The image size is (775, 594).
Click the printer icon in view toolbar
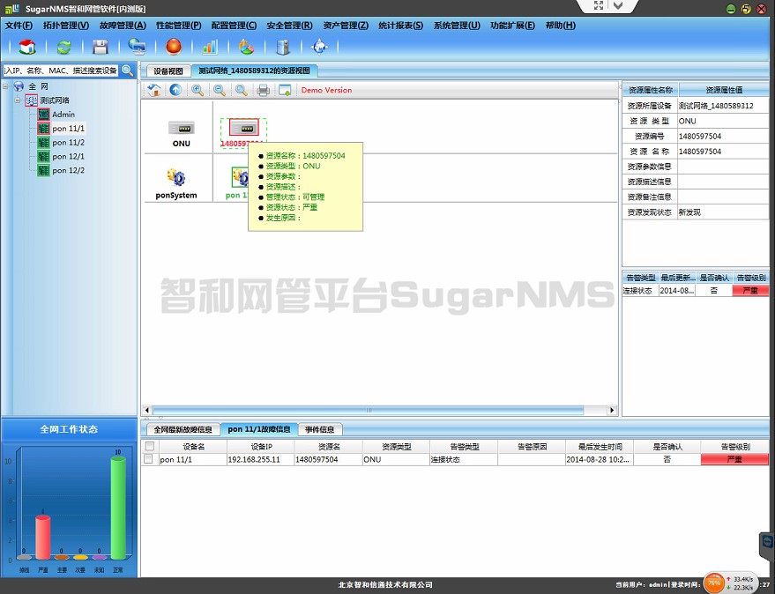click(264, 90)
